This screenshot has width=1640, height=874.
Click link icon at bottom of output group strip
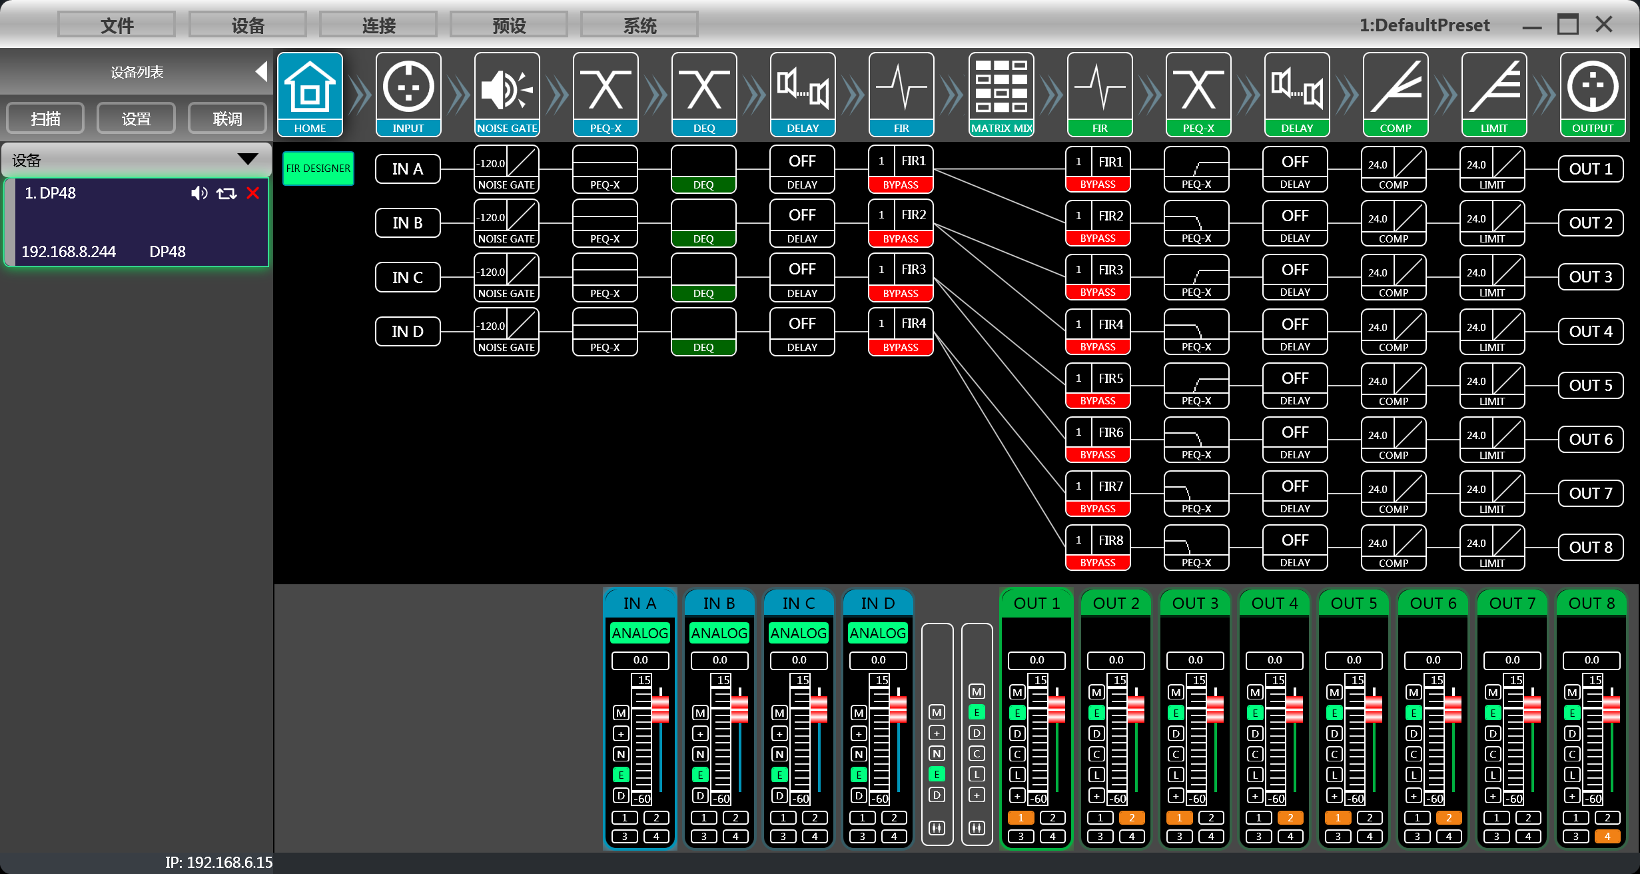(977, 828)
